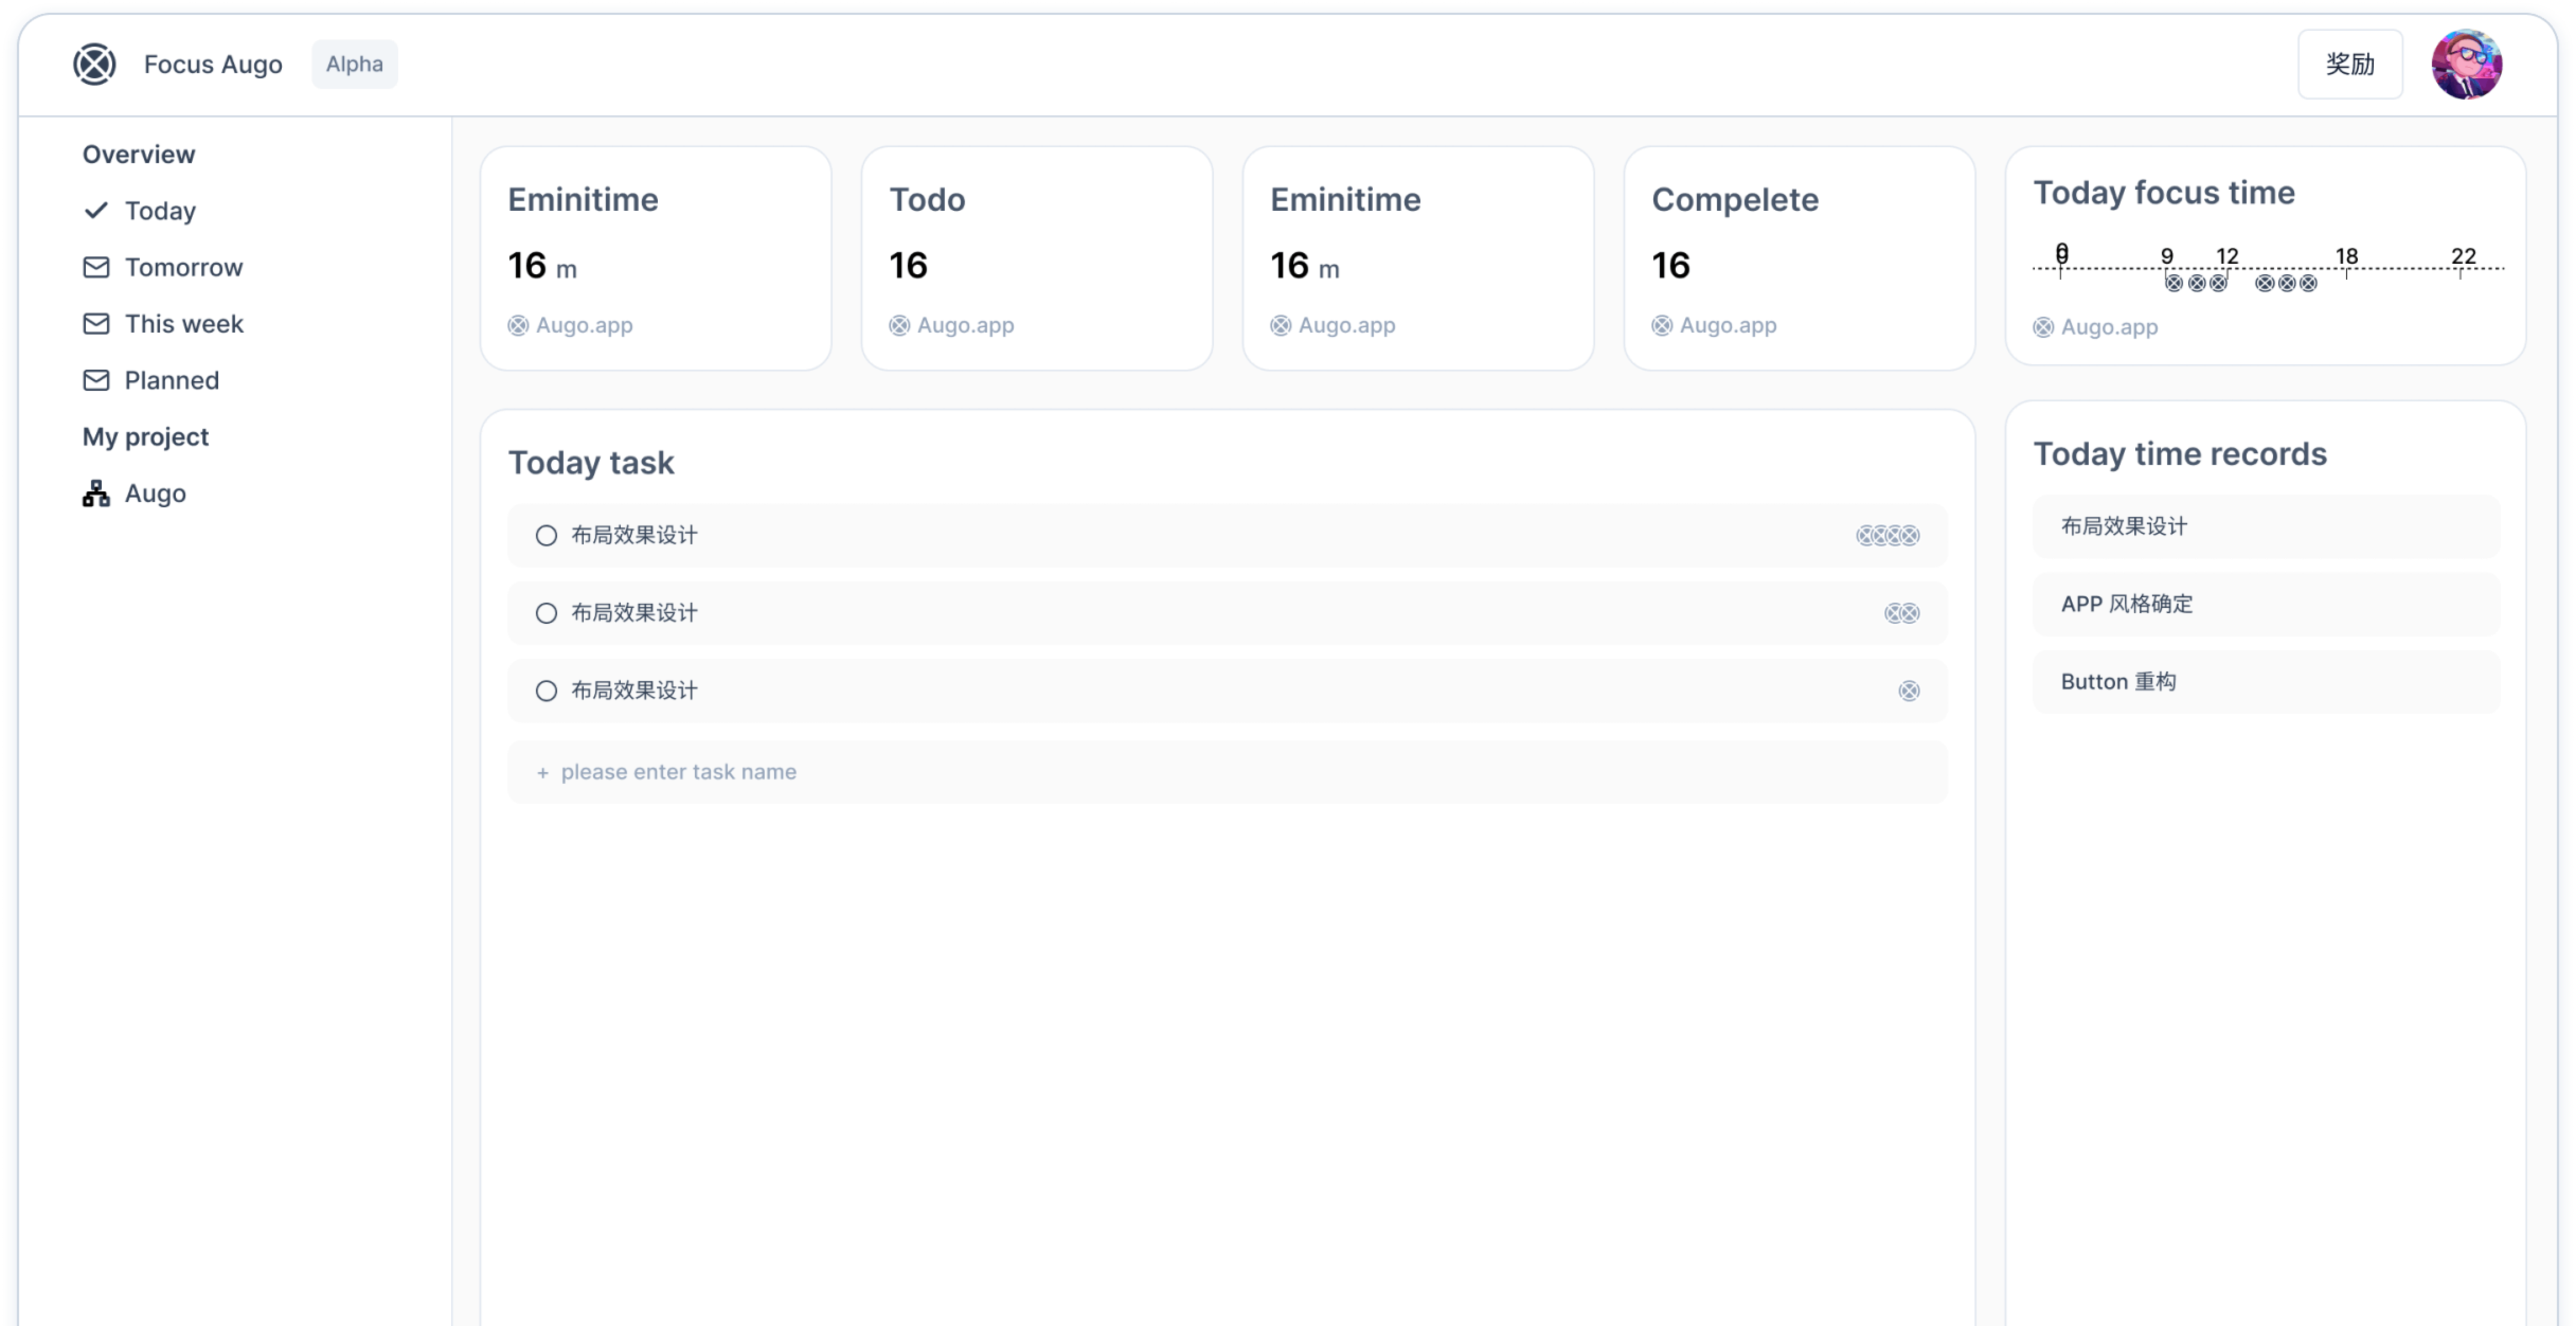The width and height of the screenshot is (2576, 1326).
Task: Click the checkmark icon beside Today
Action: (96, 210)
